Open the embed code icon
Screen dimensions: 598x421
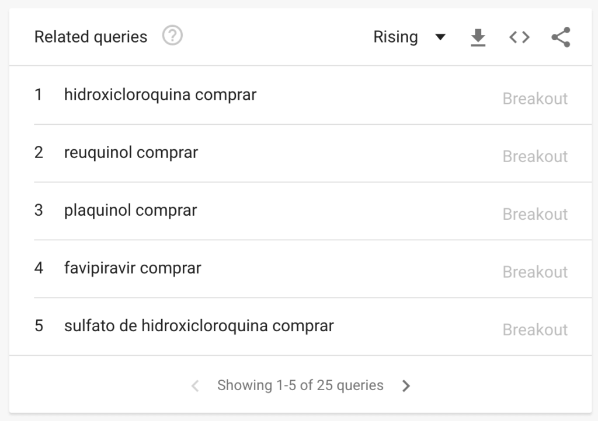coord(519,37)
